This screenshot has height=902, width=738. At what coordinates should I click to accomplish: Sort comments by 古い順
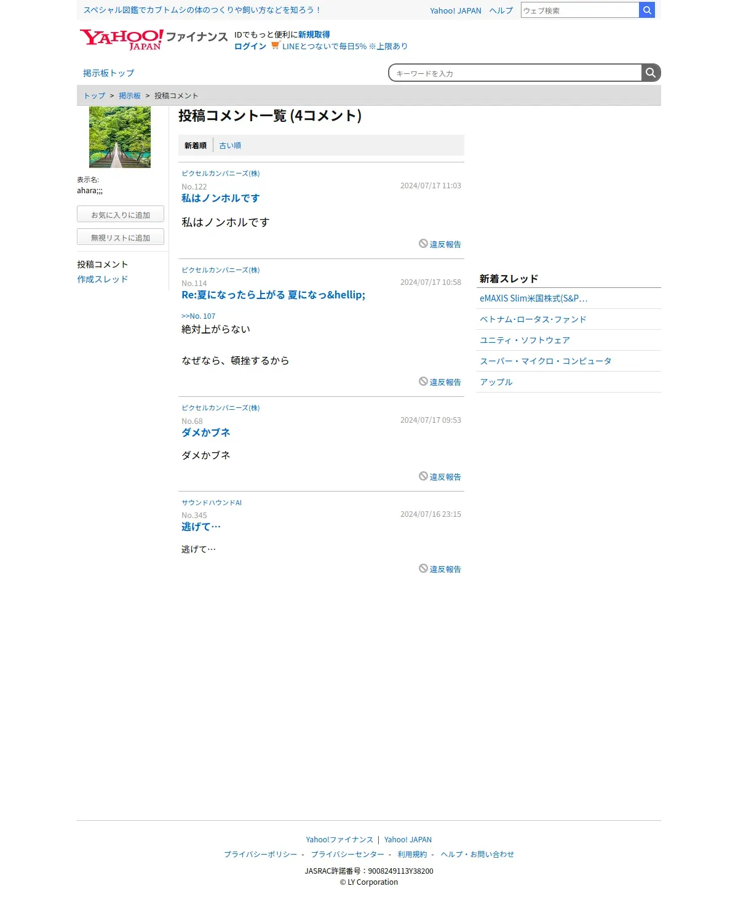tap(230, 146)
